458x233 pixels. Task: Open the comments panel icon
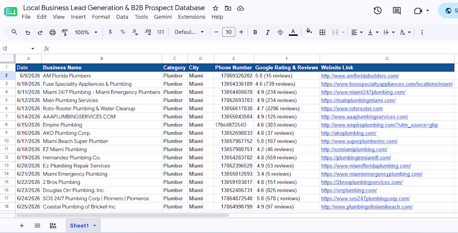(x=397, y=11)
